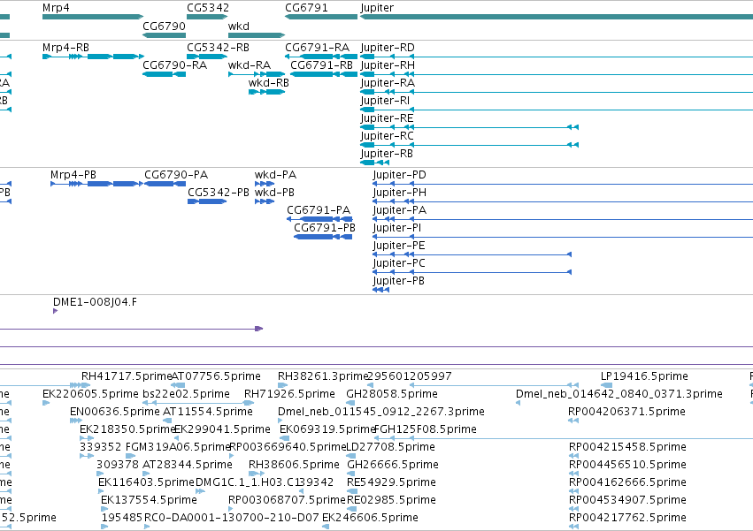Select EST RP004206371.5prime
This screenshot has width=753, height=531.
(626, 412)
